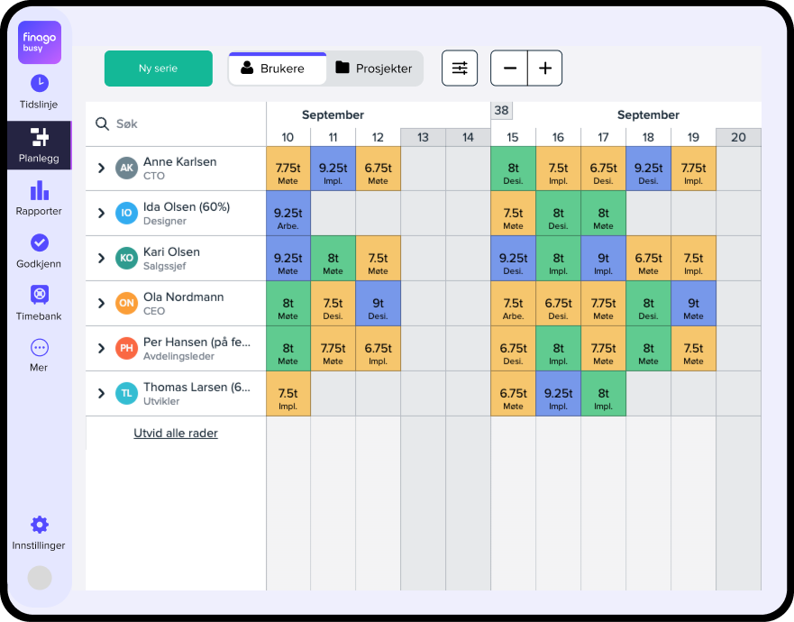Click the Utvid alle rader link
794x622 pixels.
(175, 433)
